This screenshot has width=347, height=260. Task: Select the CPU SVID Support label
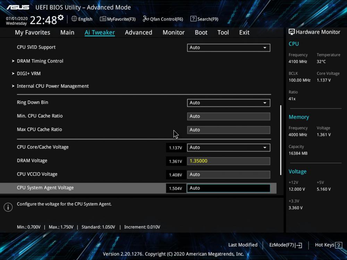click(x=36, y=47)
